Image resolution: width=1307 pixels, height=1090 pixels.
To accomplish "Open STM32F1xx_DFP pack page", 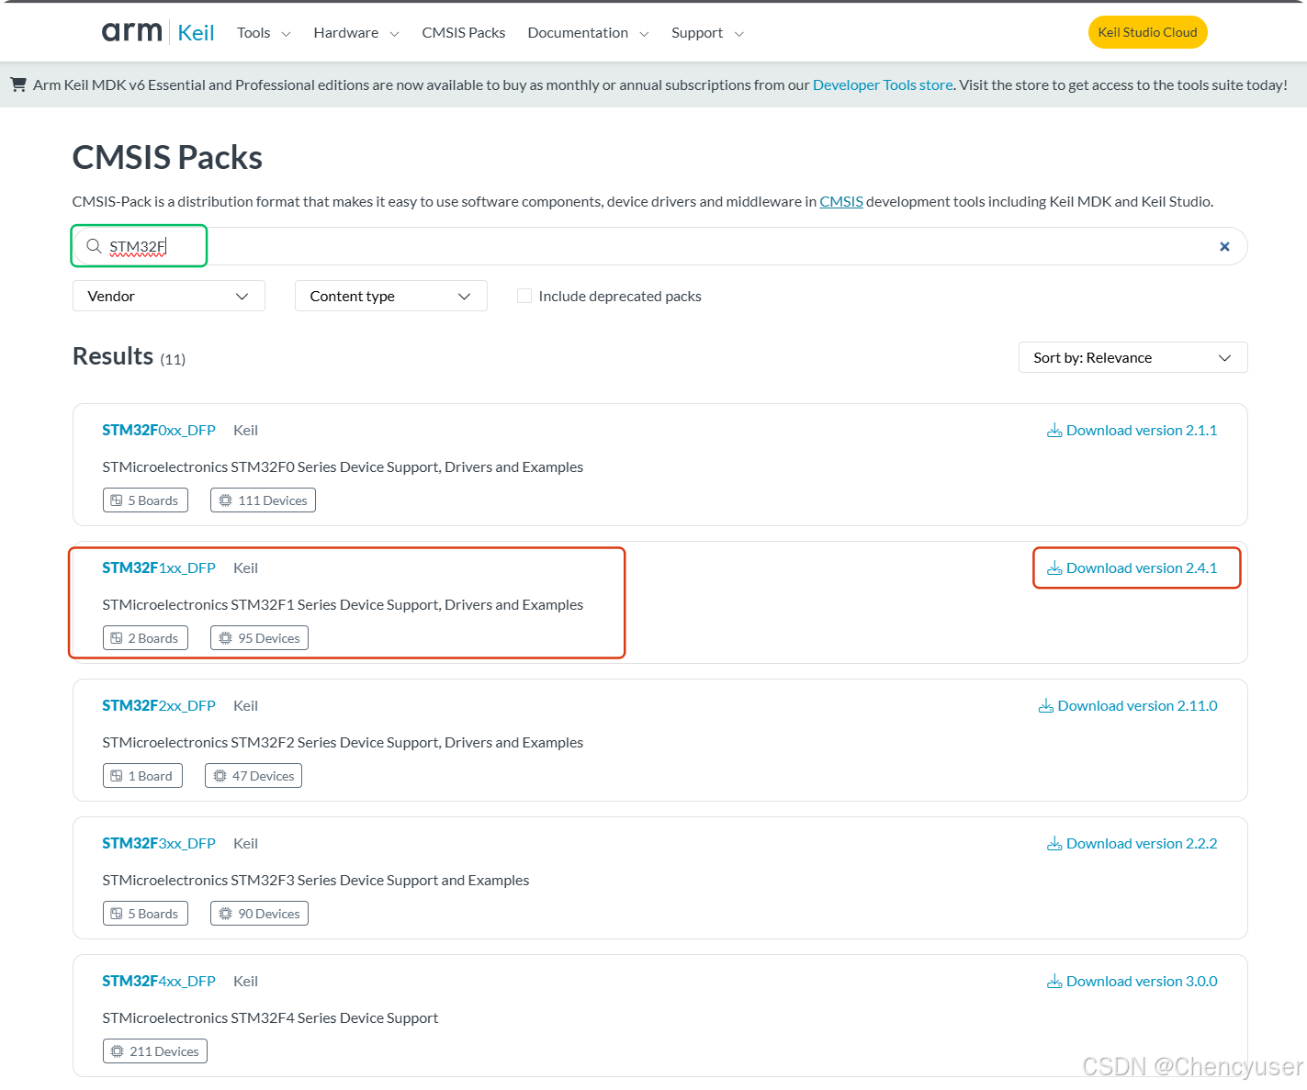I will [x=159, y=567].
